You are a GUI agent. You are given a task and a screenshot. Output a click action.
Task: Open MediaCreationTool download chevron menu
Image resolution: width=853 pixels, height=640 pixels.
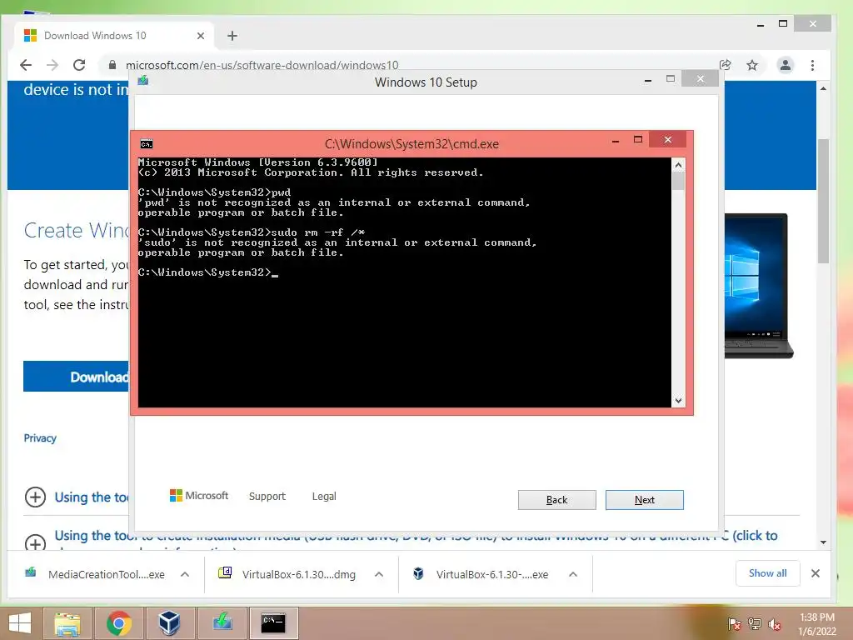185,574
